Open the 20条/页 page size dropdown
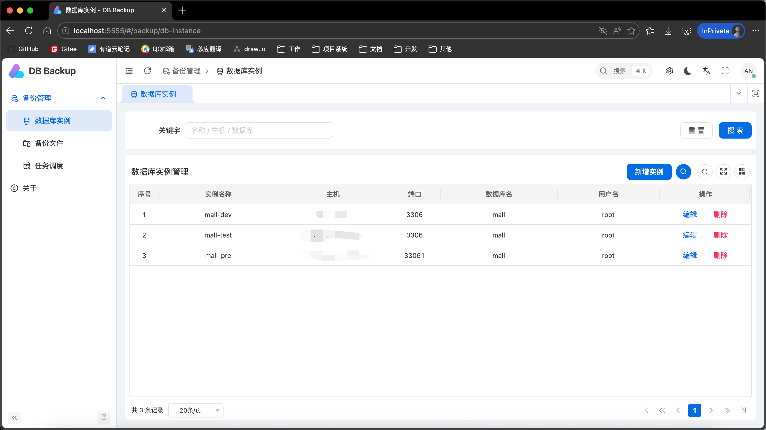The height and width of the screenshot is (430, 766). (x=196, y=410)
